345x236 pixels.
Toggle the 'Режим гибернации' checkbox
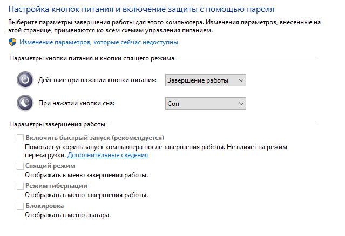[20, 186]
